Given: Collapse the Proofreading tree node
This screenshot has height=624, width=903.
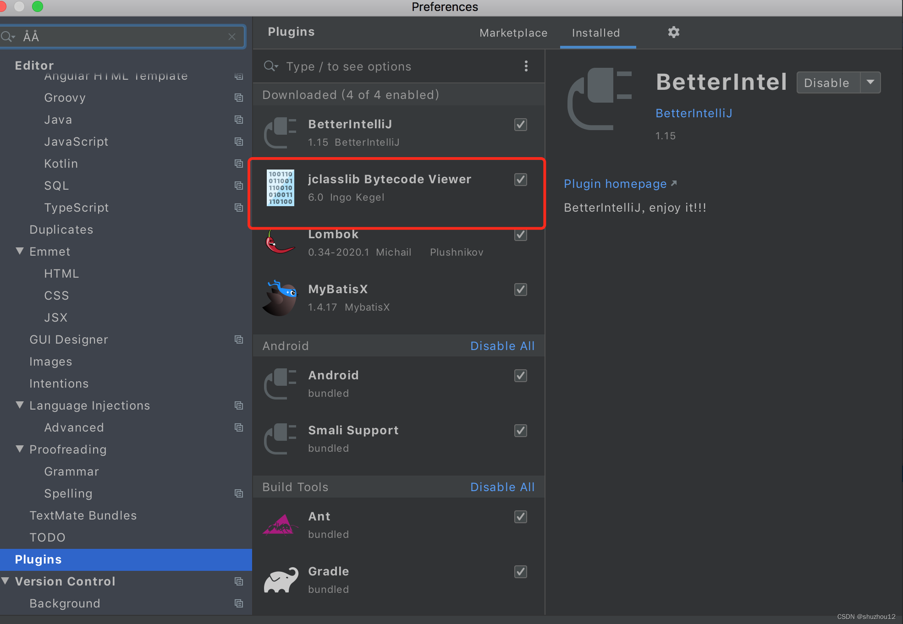Looking at the screenshot, I should 20,449.
